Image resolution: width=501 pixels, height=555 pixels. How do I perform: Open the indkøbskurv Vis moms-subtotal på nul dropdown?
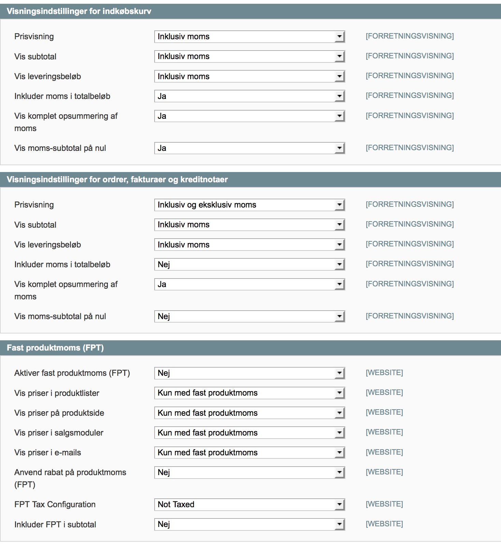249,148
